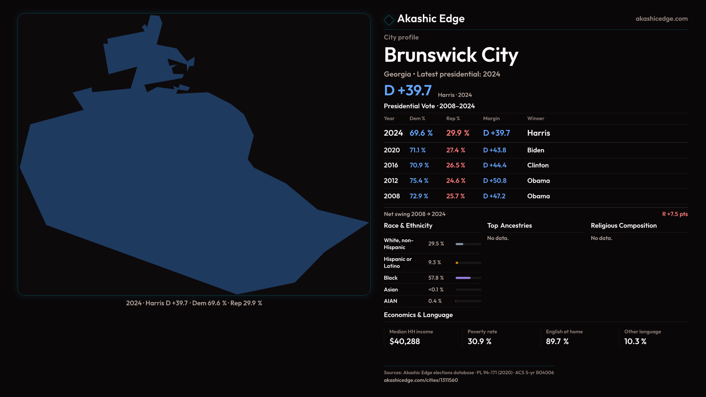This screenshot has height=397, width=706.
Task: Select the 2016 Clinton election row
Action: [x=535, y=165]
